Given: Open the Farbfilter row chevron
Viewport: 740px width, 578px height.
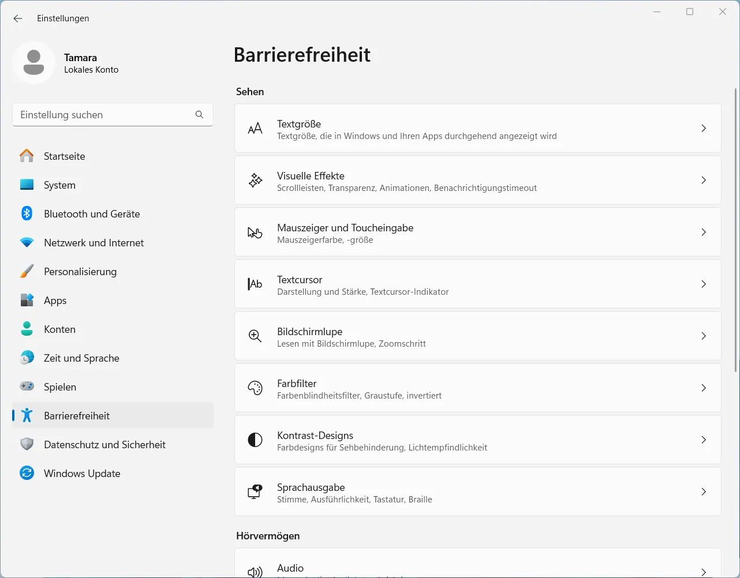Looking at the screenshot, I should pos(704,388).
